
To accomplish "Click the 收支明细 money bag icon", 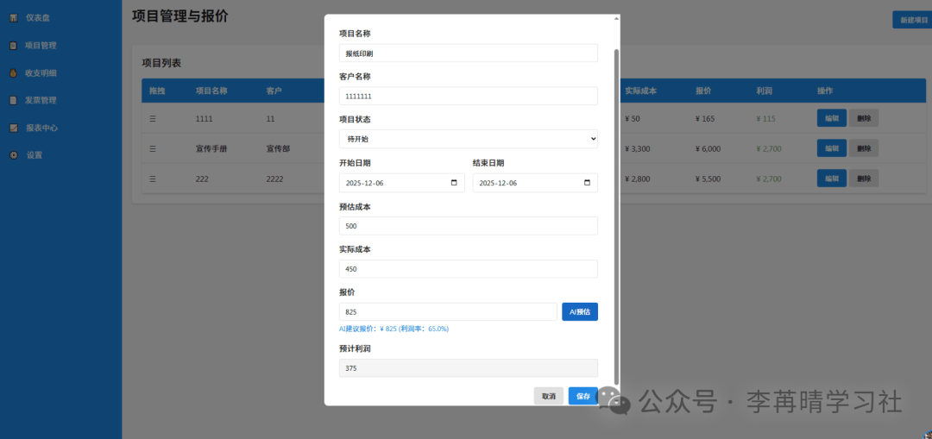I will tap(13, 72).
